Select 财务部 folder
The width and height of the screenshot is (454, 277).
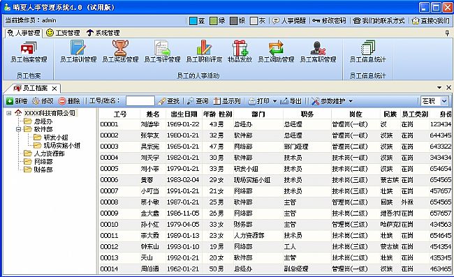[38, 170]
